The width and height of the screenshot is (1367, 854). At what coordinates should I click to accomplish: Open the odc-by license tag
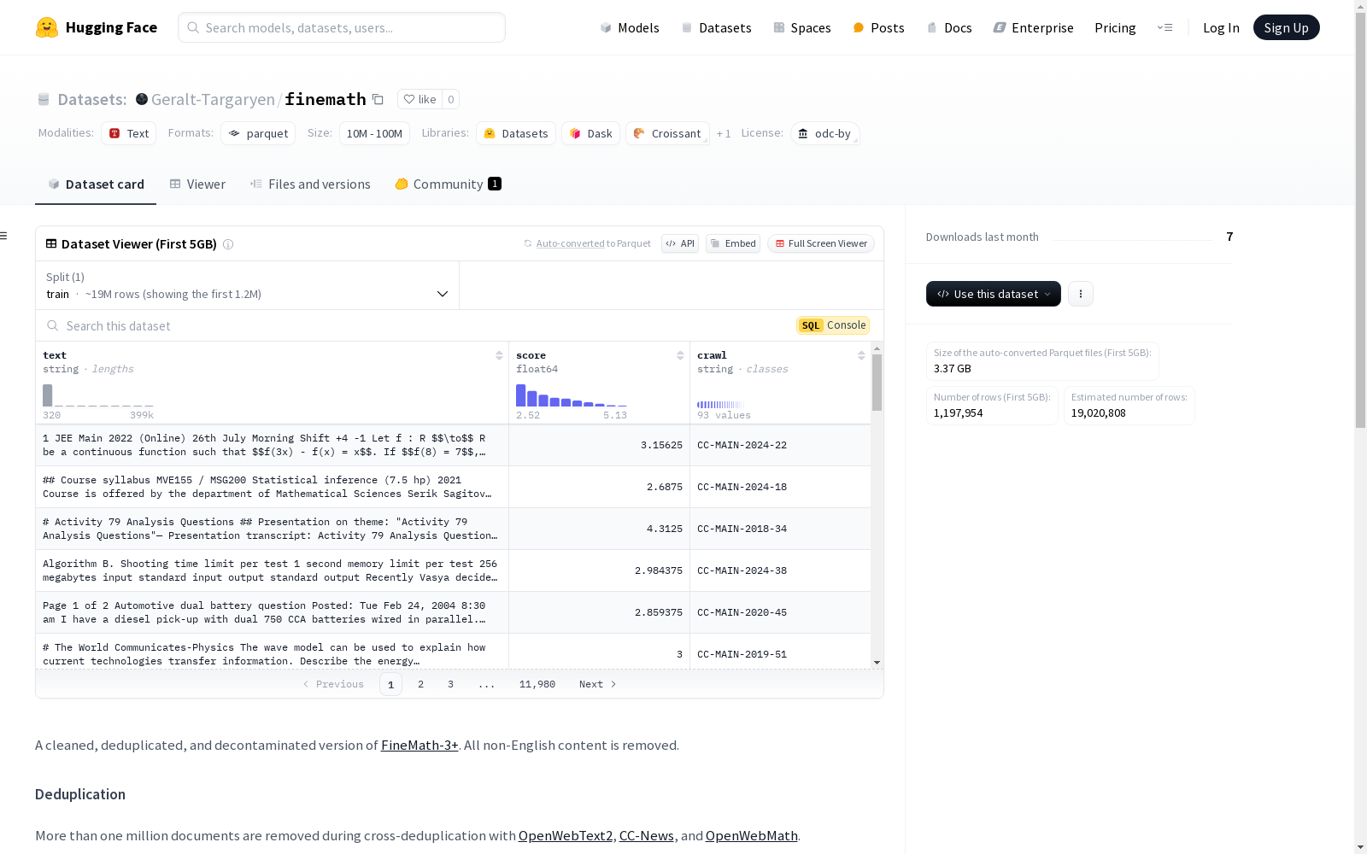click(x=824, y=133)
